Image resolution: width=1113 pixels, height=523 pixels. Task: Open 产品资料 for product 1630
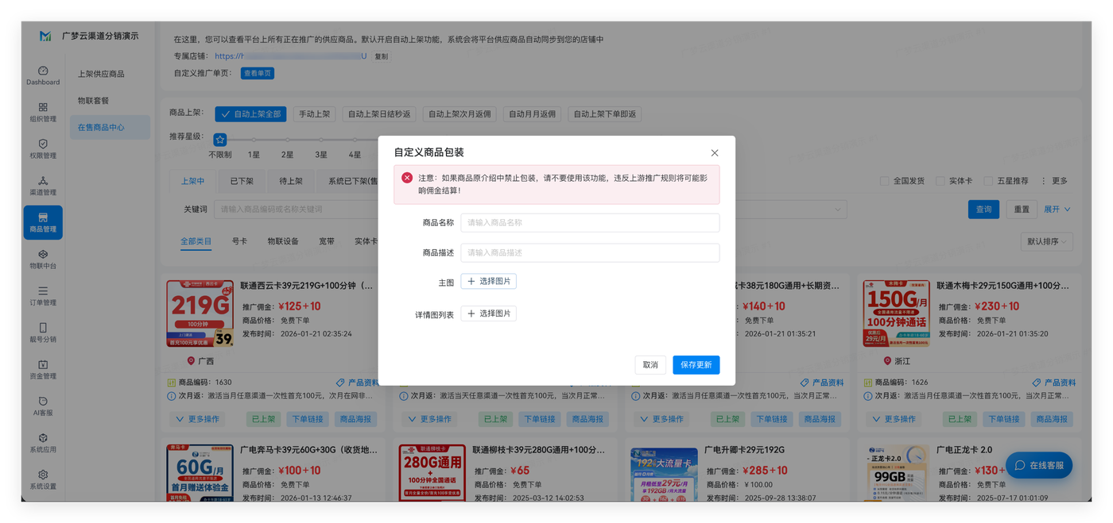coord(357,383)
